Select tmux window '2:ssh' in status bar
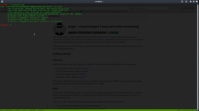The image size is (199, 111). (x=24, y=110)
